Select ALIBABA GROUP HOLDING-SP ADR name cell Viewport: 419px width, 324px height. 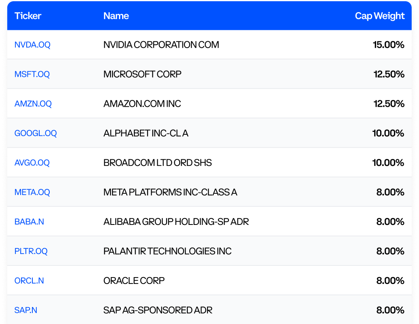point(176,222)
